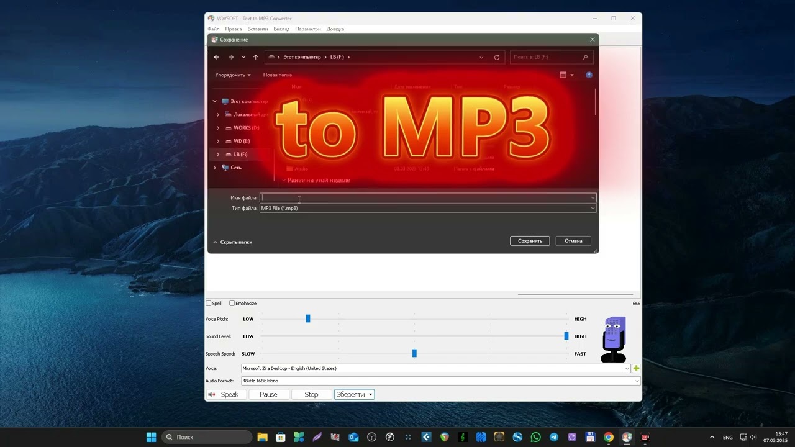Open the Упорядочить dropdown
795x447 pixels.
[233, 75]
